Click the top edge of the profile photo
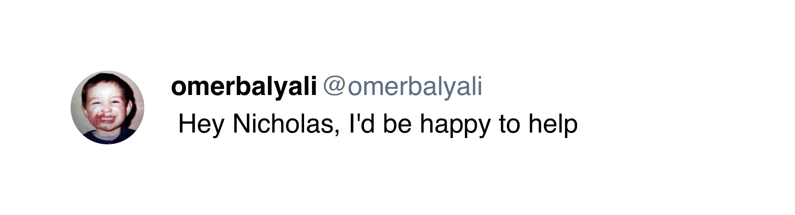The height and width of the screenshot is (215, 795). tap(107, 73)
